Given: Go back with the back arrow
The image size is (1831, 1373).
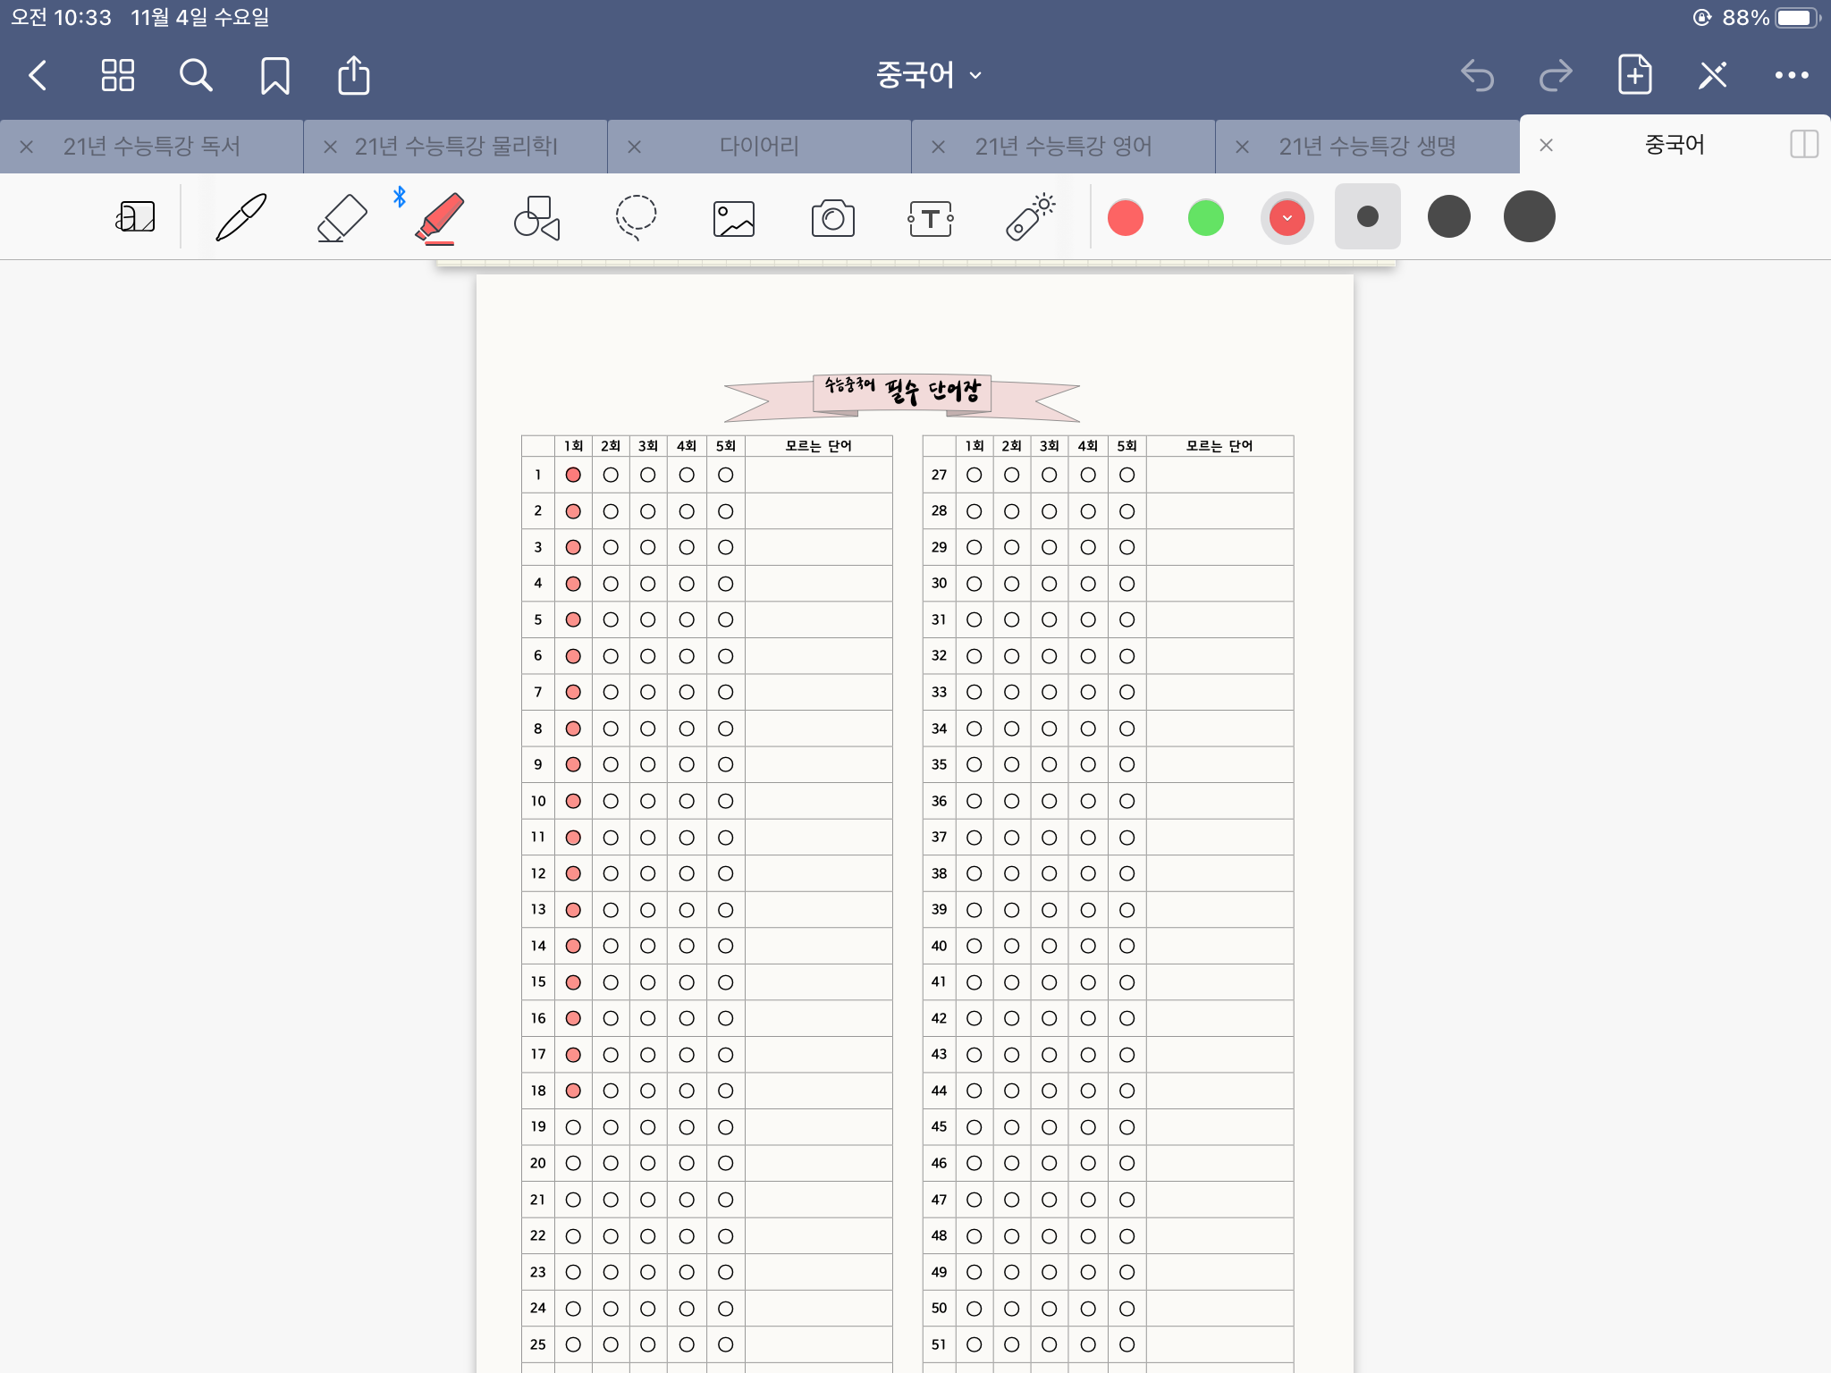Looking at the screenshot, I should [38, 76].
